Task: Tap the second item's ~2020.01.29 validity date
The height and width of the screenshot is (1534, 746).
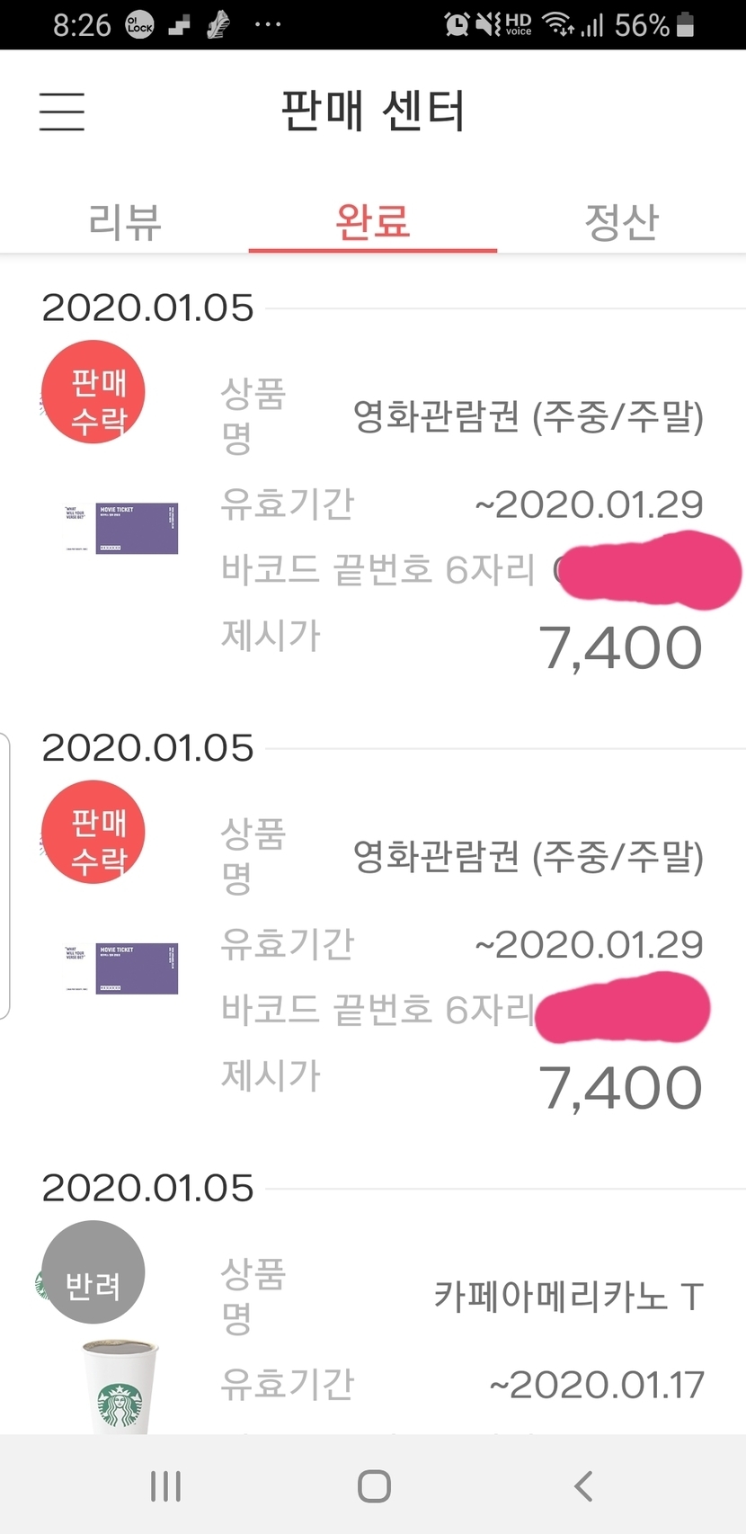Action: [x=589, y=944]
